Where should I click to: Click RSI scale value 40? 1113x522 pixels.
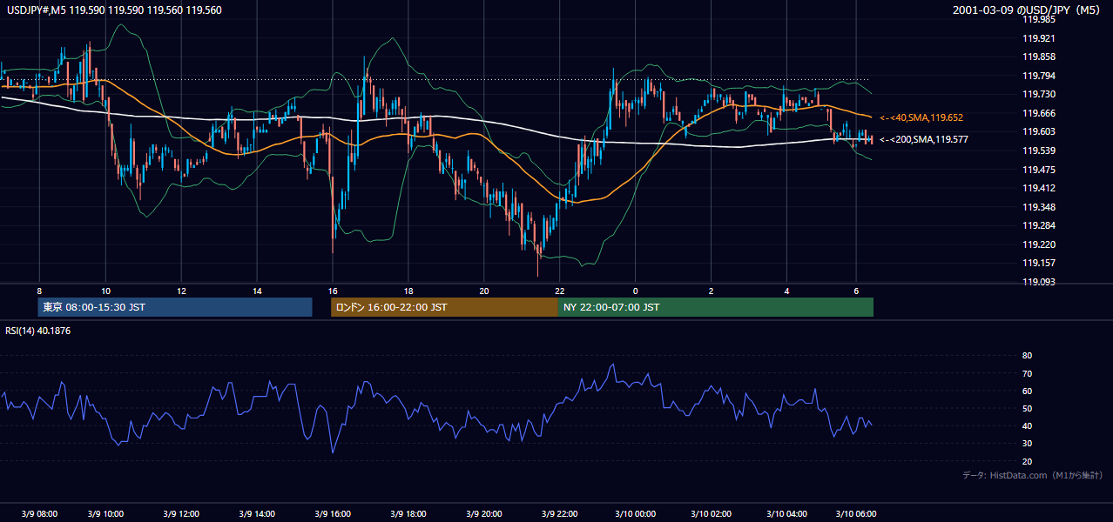1027,426
